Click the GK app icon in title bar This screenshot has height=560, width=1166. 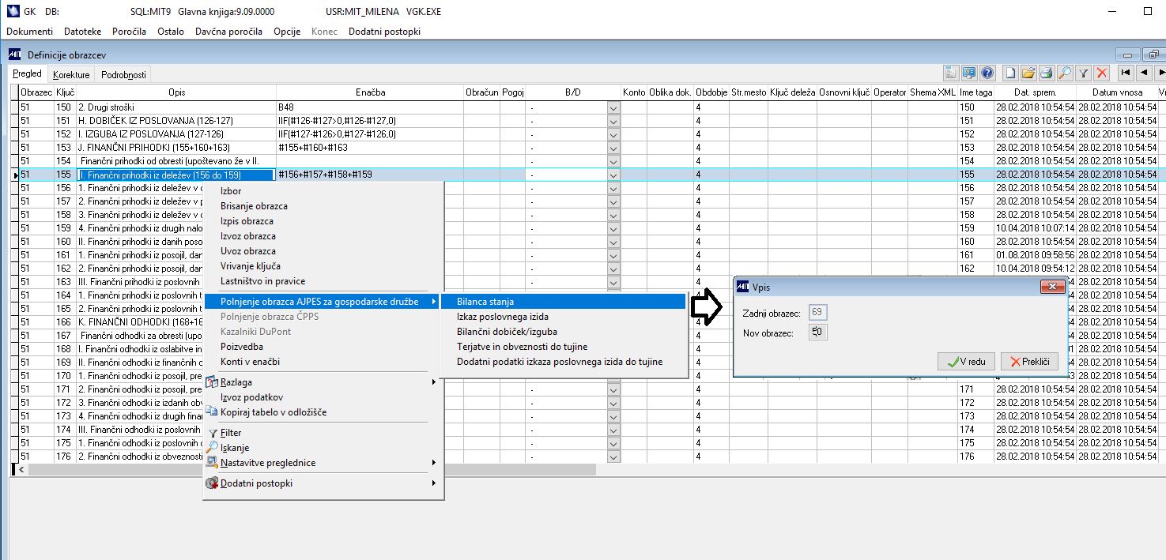13,12
